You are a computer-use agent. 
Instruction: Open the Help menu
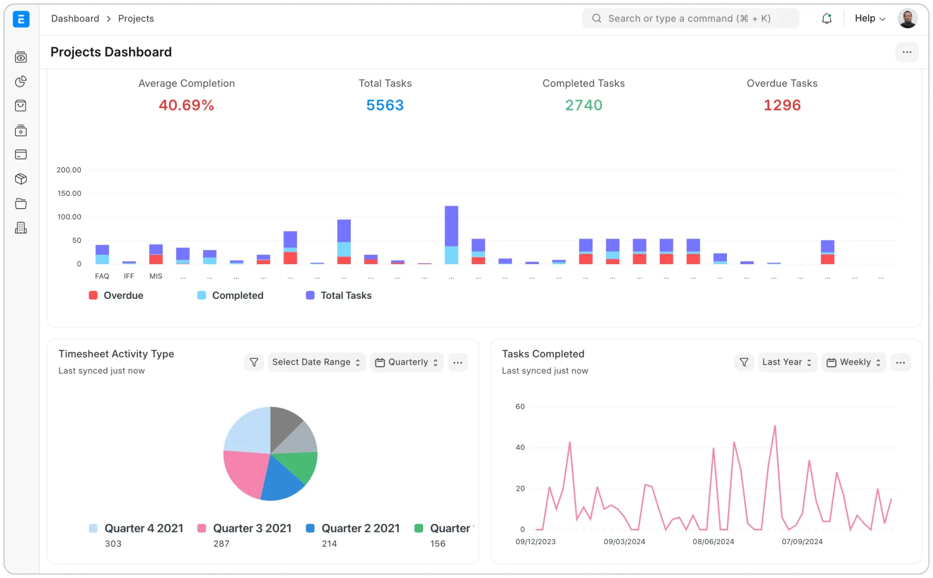(x=869, y=18)
